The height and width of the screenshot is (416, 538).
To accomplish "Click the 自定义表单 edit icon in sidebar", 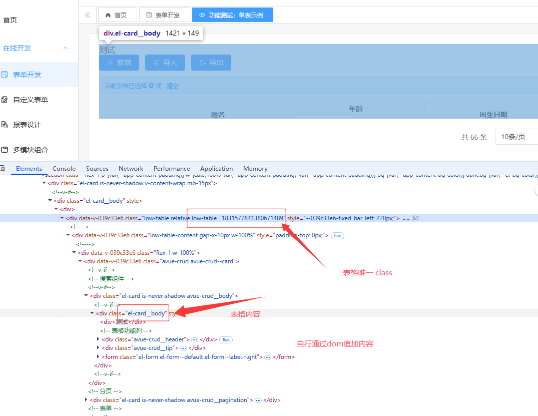I will tap(5, 100).
